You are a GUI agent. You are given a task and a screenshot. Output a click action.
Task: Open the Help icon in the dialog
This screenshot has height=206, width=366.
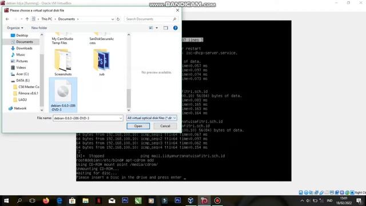[176, 28]
